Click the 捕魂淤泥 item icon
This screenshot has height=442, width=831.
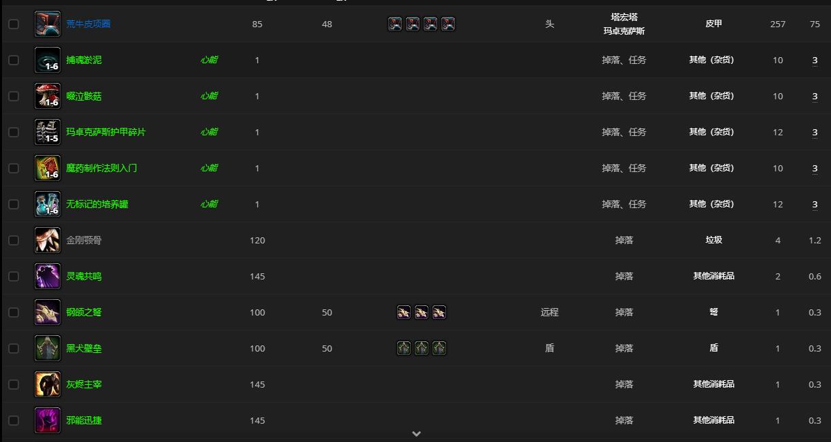[48, 60]
